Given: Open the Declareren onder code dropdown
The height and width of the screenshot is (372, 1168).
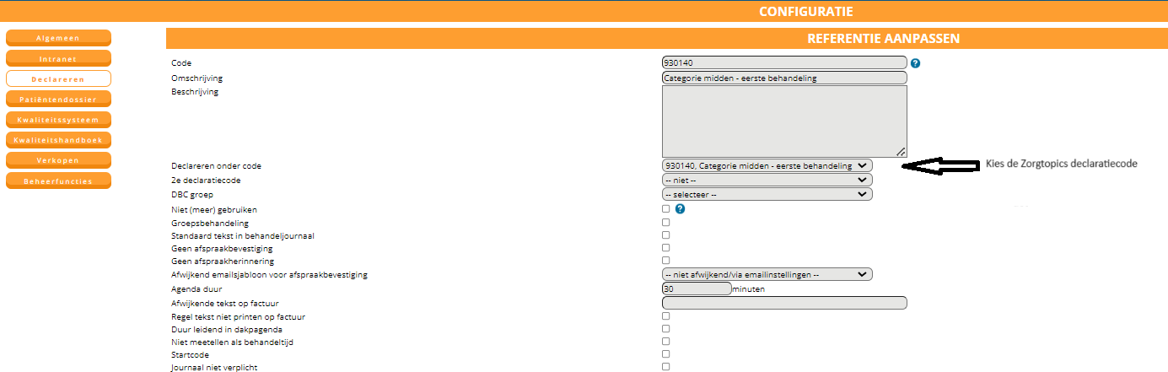Looking at the screenshot, I should point(767,166).
